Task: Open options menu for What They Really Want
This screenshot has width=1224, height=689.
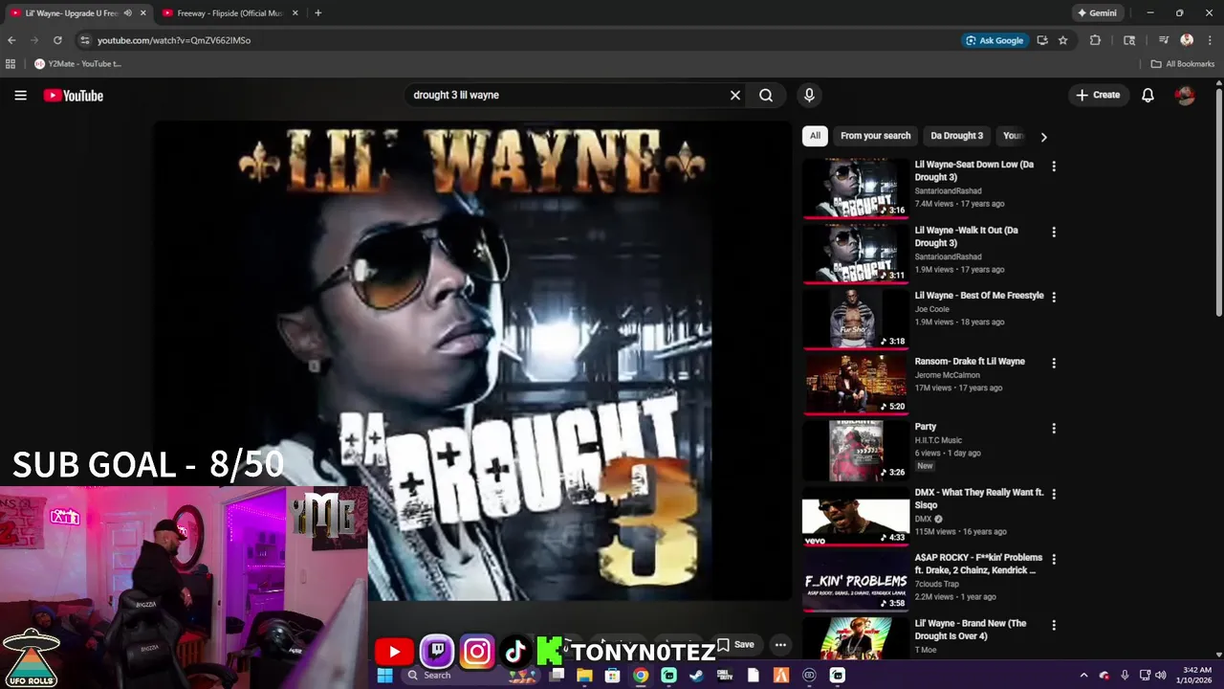Action: click(1054, 494)
